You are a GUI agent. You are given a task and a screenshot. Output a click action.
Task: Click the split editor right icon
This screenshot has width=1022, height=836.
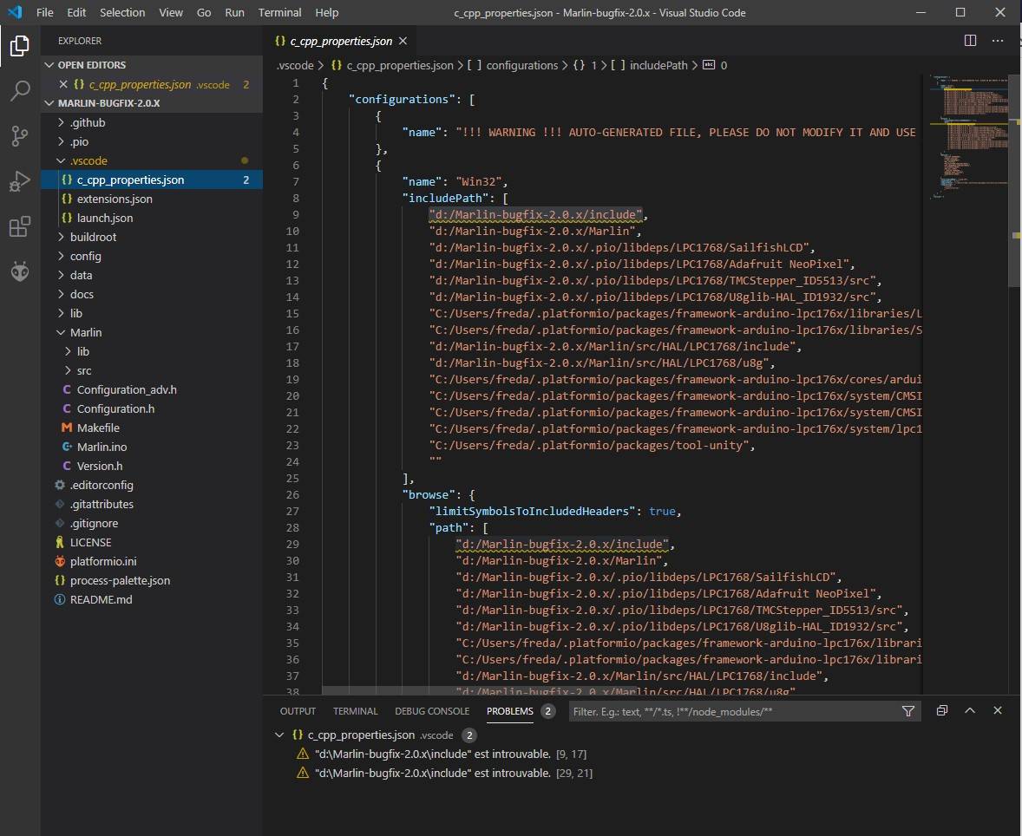click(970, 41)
